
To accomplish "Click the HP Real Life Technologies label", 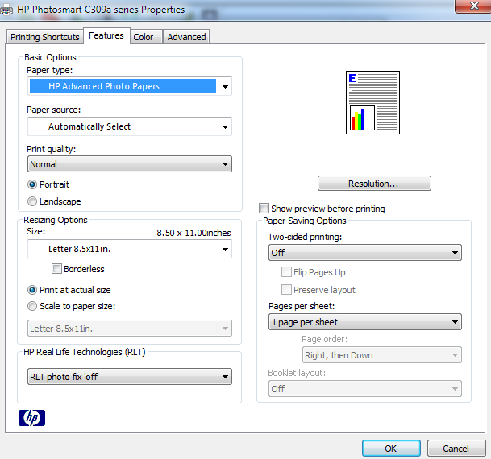I will [85, 352].
